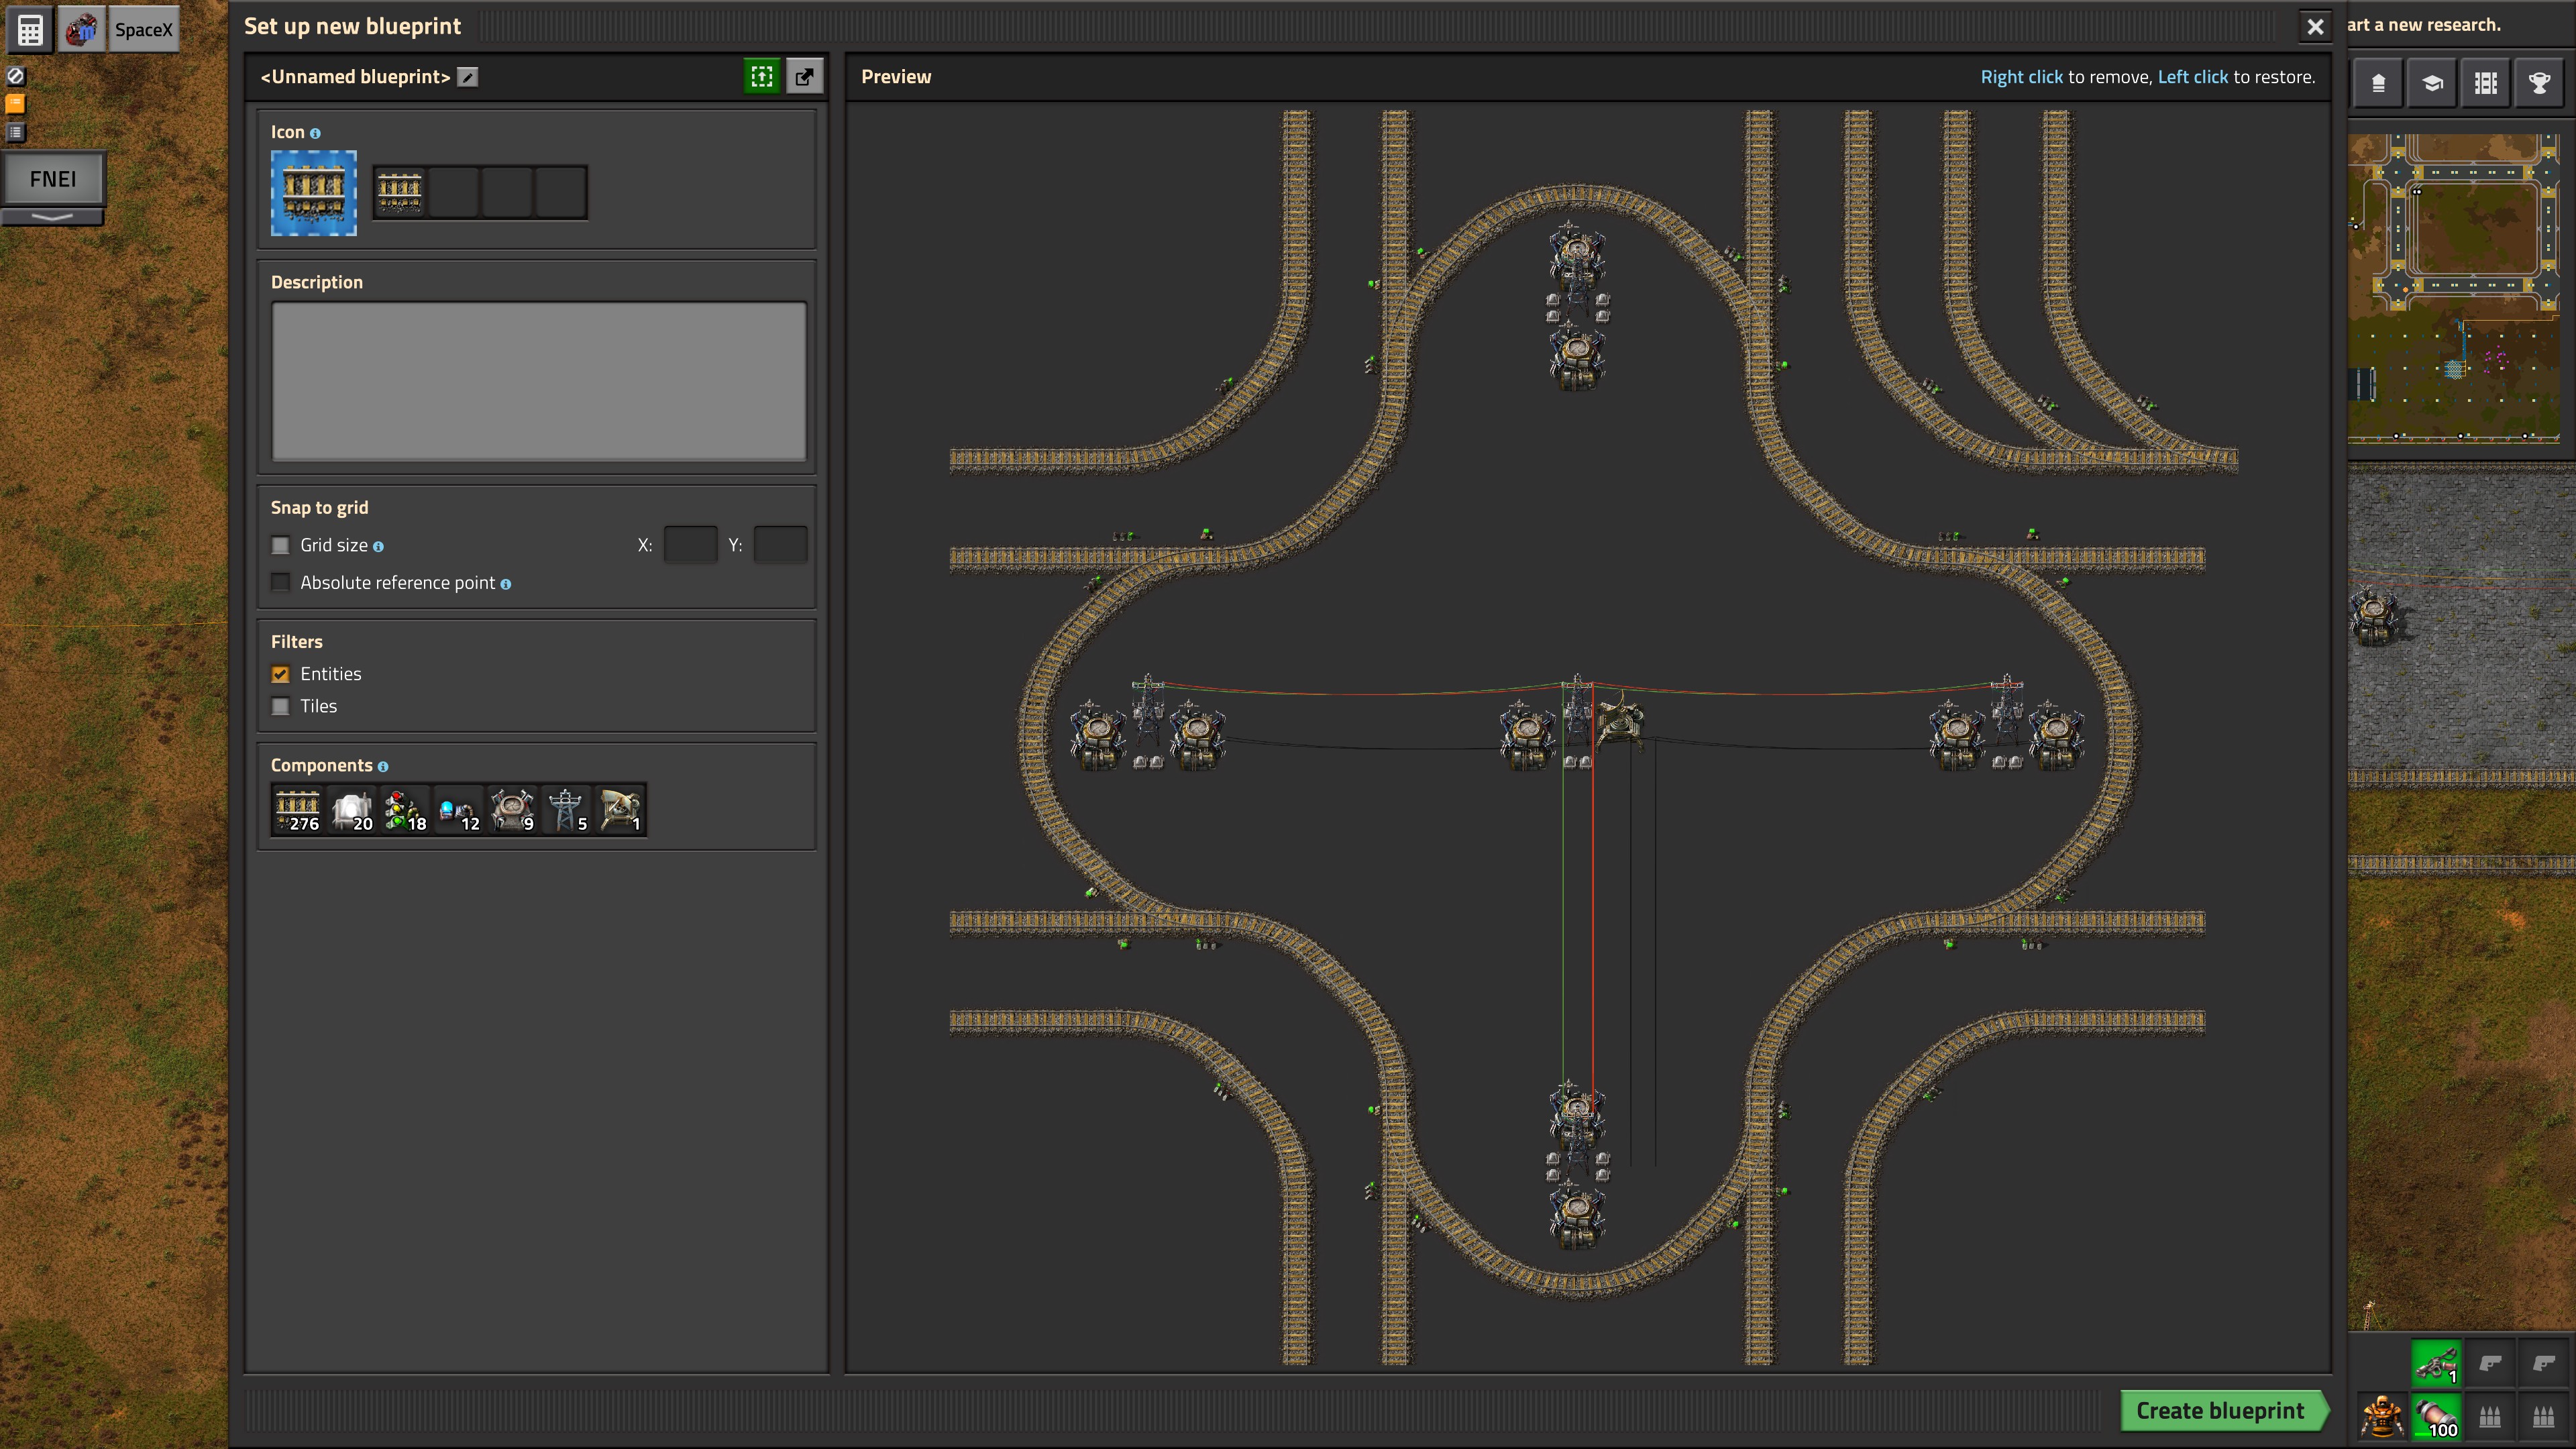Click the green grid selection button
2576x1449 pixels.
coord(762,77)
